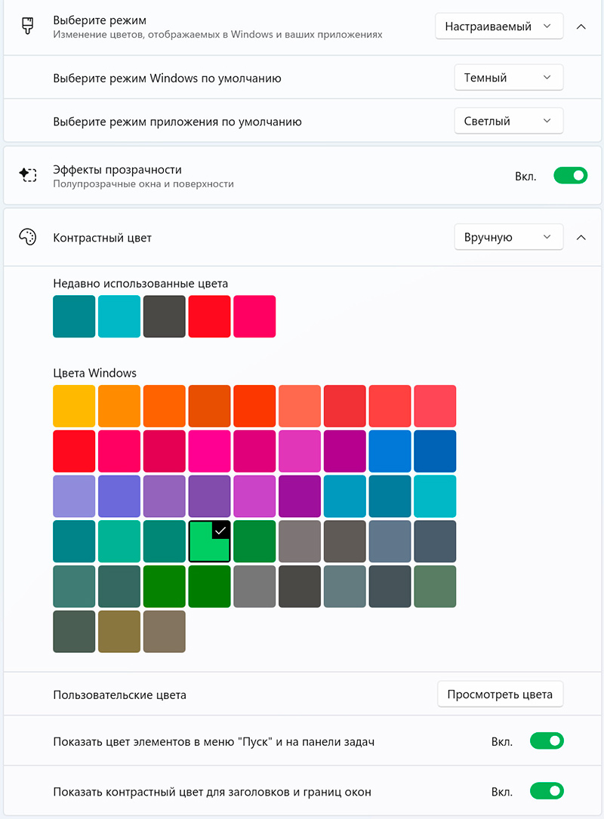Click the Просмотреть цвета button

click(x=500, y=694)
